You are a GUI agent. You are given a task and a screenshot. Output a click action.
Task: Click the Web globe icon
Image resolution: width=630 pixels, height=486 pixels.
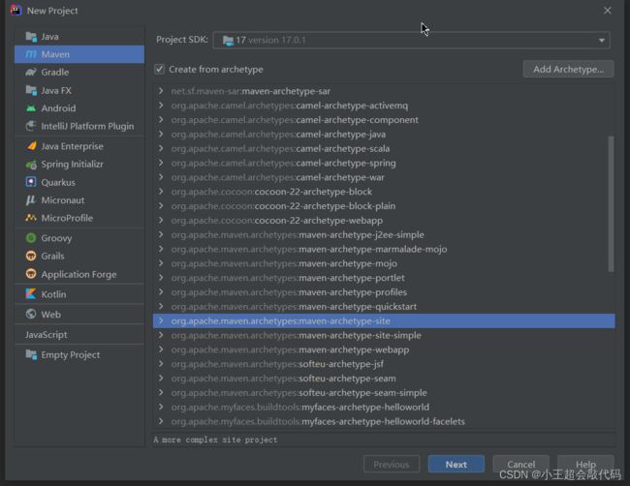[31, 314]
